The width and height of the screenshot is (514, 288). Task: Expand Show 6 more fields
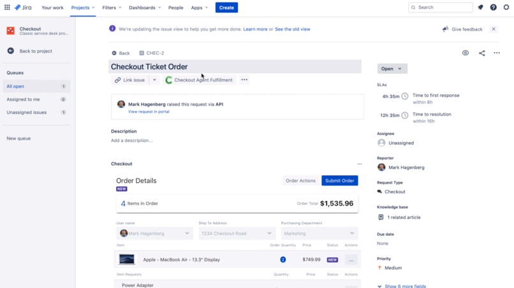click(x=402, y=286)
